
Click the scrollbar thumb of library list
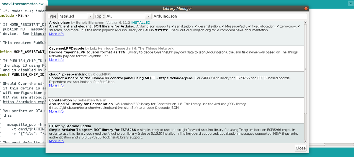tap(305, 69)
